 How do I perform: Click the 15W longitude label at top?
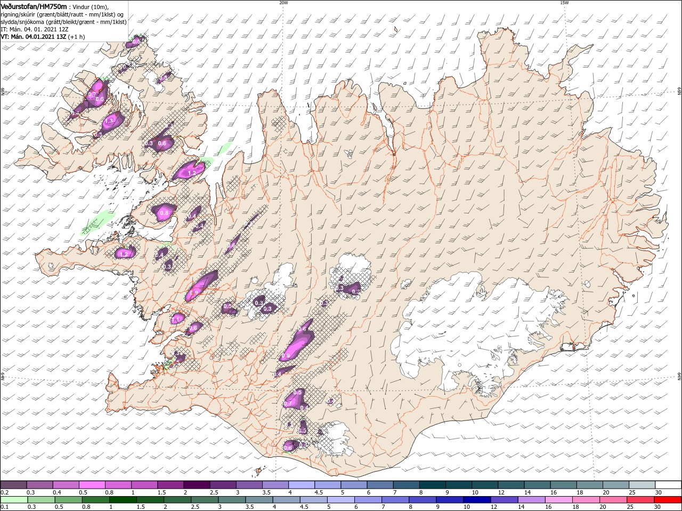tap(564, 3)
